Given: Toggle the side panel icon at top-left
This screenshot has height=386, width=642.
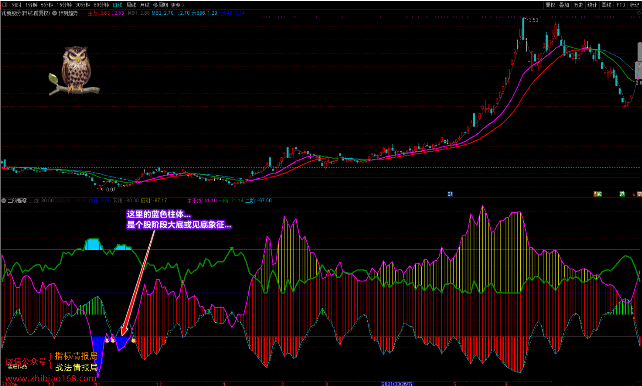Looking at the screenshot, I should [6, 5].
